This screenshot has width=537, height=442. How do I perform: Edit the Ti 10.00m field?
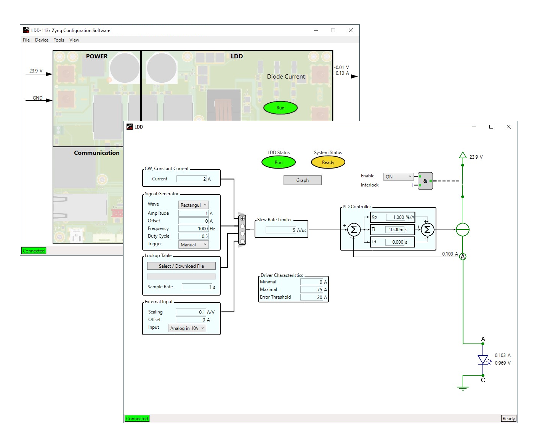[395, 229]
